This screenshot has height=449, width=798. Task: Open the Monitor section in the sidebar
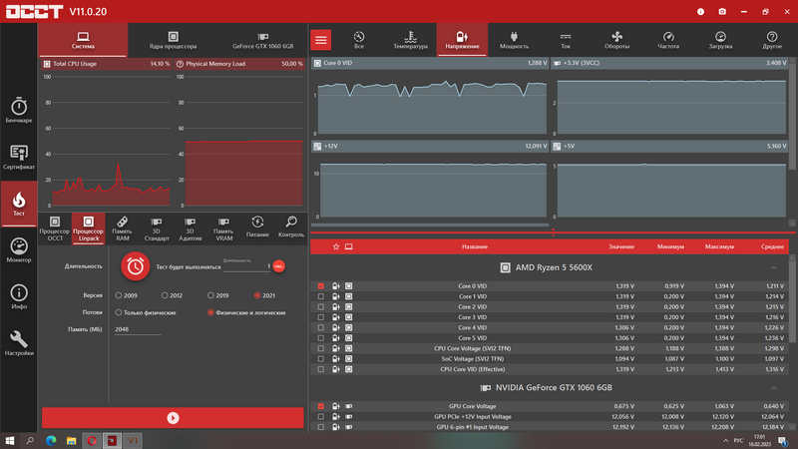click(x=19, y=250)
